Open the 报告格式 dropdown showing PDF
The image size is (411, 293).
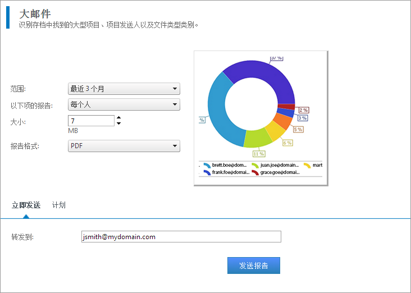(124, 146)
